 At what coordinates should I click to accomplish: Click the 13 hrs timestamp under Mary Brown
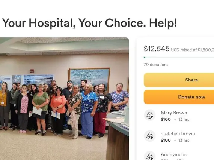point(184,119)
